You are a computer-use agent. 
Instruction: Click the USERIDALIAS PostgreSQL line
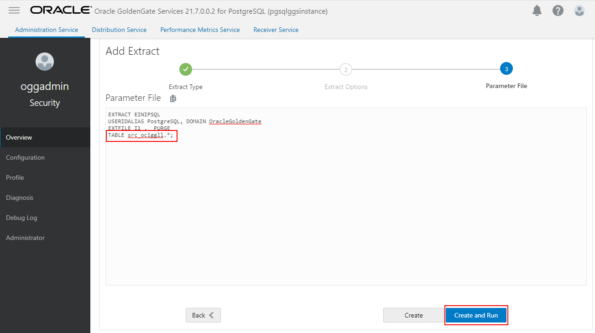pyautogui.click(x=185, y=121)
